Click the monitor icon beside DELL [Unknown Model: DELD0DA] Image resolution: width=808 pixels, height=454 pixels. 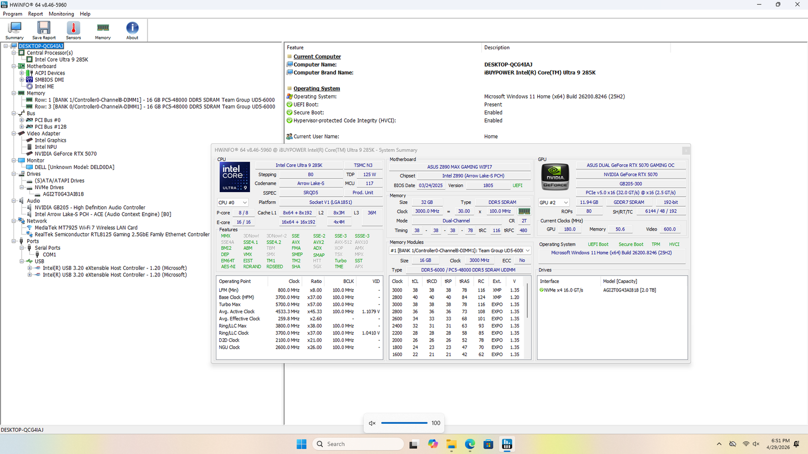tap(30, 167)
